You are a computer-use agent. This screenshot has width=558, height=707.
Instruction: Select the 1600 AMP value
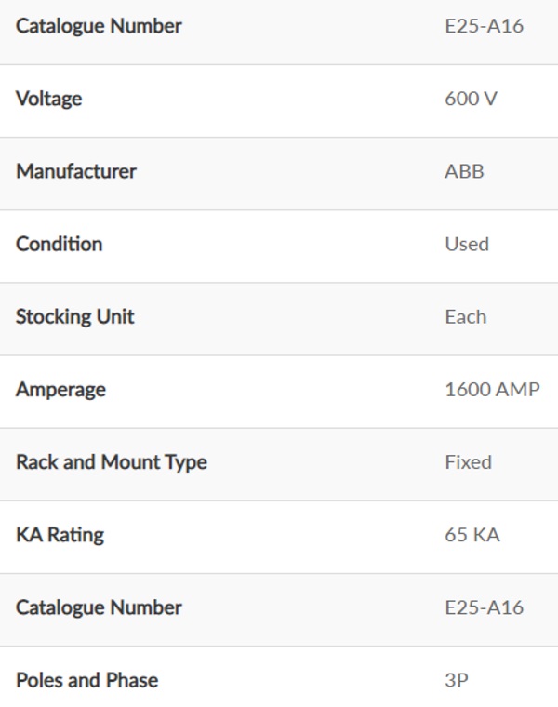click(492, 390)
